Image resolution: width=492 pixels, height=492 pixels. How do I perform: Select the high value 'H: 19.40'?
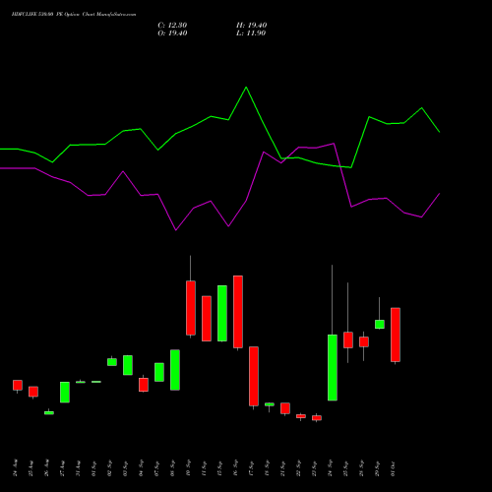(251, 26)
